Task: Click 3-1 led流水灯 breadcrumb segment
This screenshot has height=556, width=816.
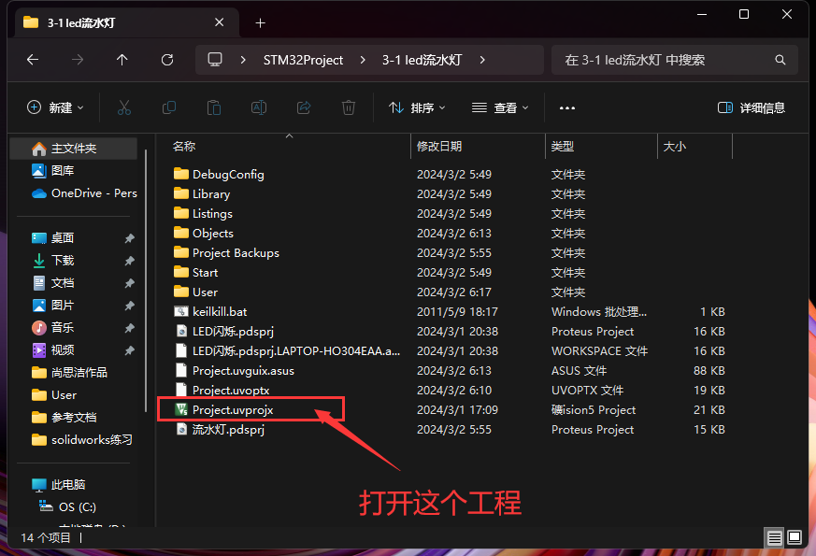Action: pos(422,60)
